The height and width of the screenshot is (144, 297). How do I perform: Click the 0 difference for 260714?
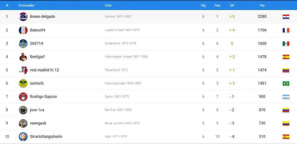pyautogui.click(x=232, y=43)
